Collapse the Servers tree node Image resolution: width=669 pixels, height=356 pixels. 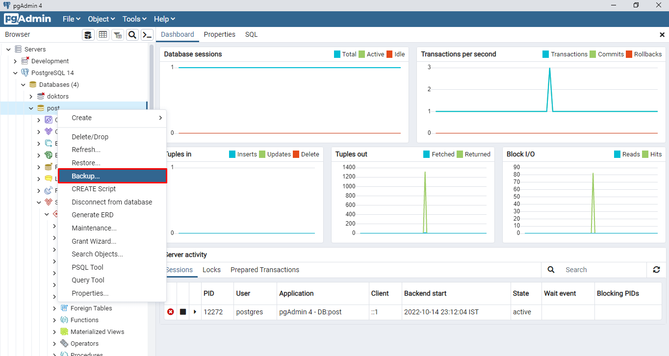point(9,49)
